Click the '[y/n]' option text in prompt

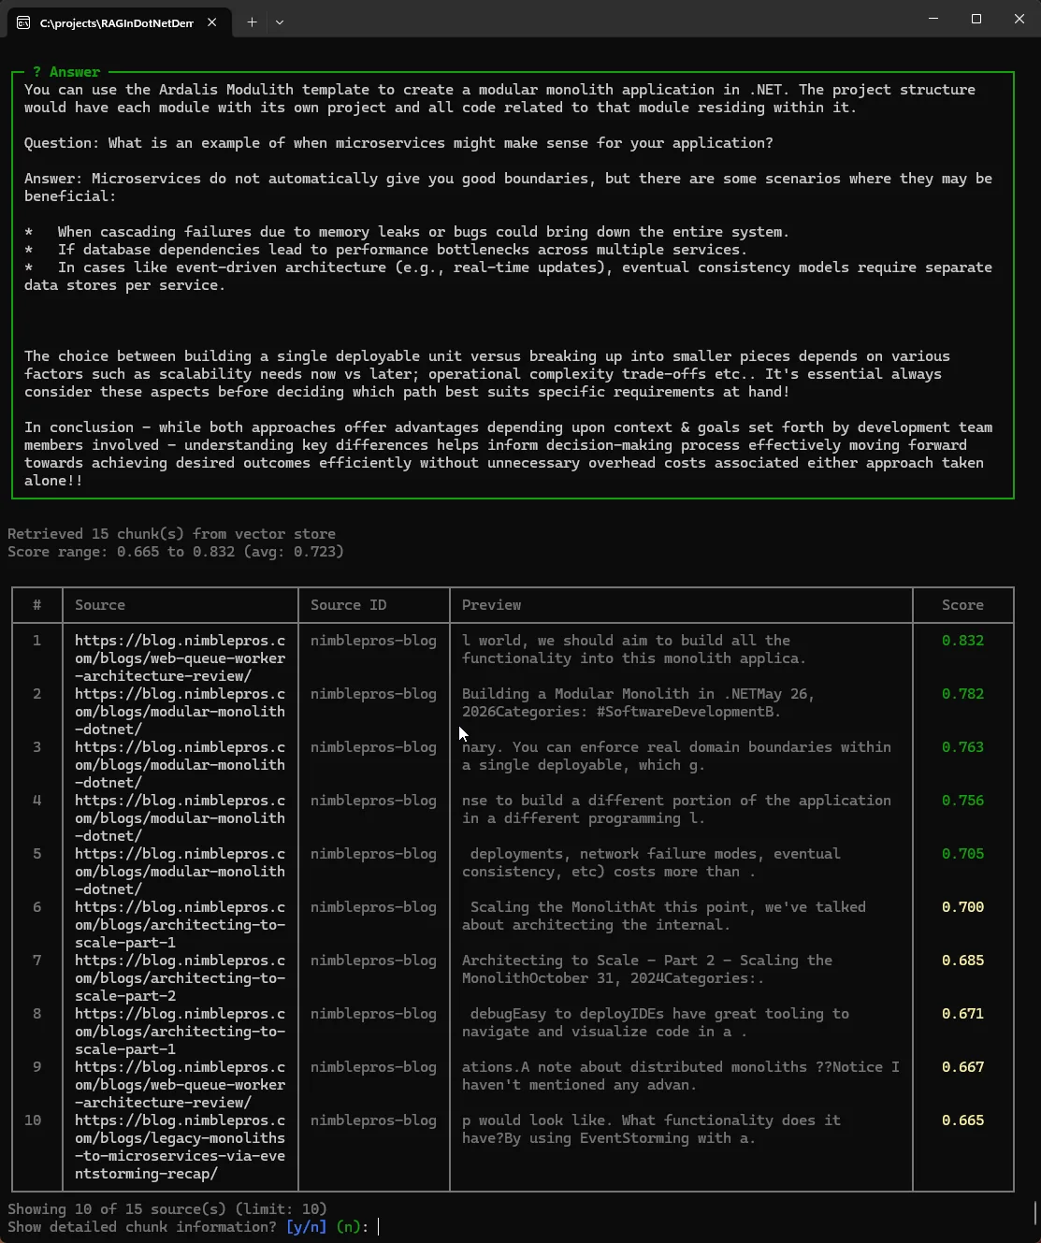307,1227
